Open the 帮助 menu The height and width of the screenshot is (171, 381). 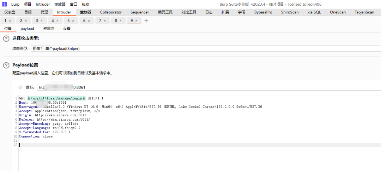(x=85, y=4)
